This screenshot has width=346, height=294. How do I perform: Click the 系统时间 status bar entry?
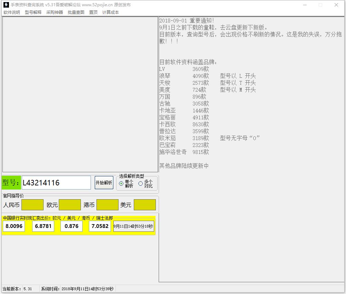(77, 289)
